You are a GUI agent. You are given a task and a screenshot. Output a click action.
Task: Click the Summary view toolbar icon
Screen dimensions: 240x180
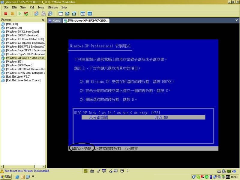[x=83, y=13]
